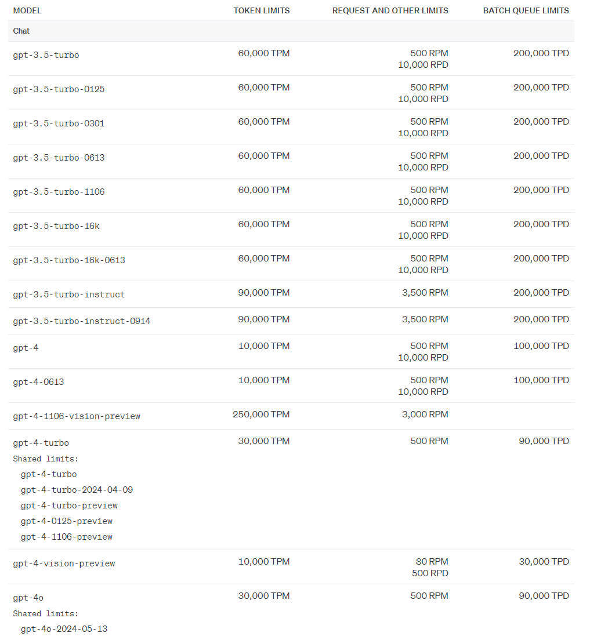Click gpt-4-turbo-2024-04-09 in the shared limits list
This screenshot has width=590, height=640.
[x=77, y=490]
